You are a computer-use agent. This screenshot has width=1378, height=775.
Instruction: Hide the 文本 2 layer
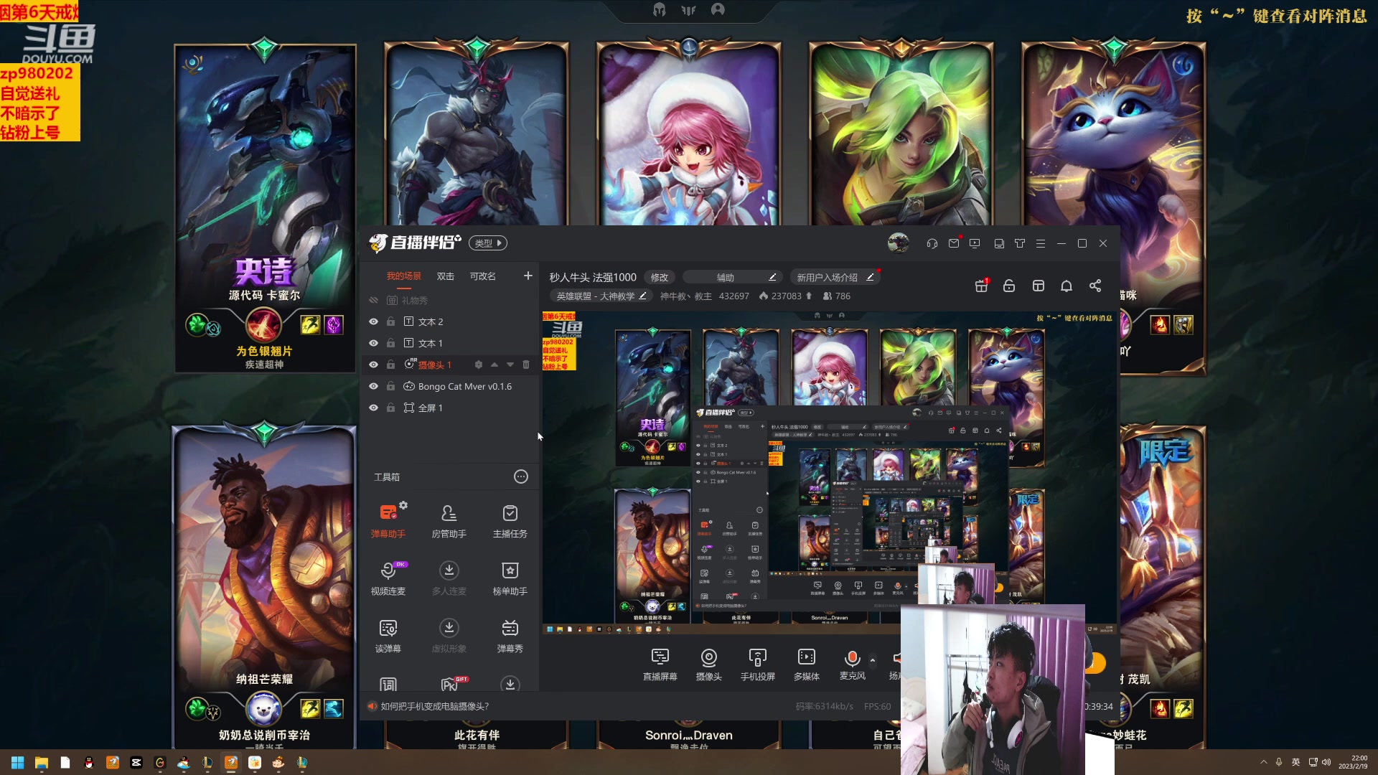(x=373, y=321)
